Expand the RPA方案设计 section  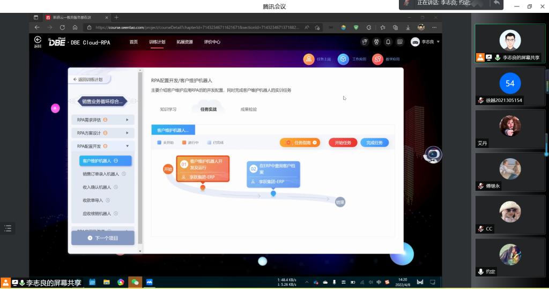[x=102, y=133]
